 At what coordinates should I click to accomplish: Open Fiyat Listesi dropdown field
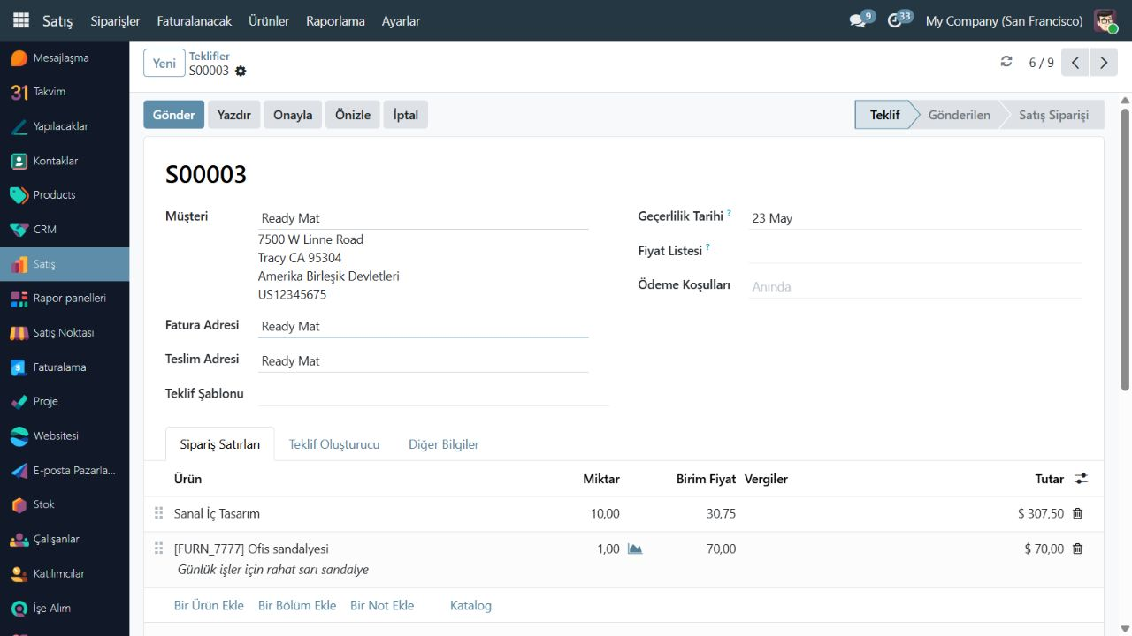pos(914,252)
